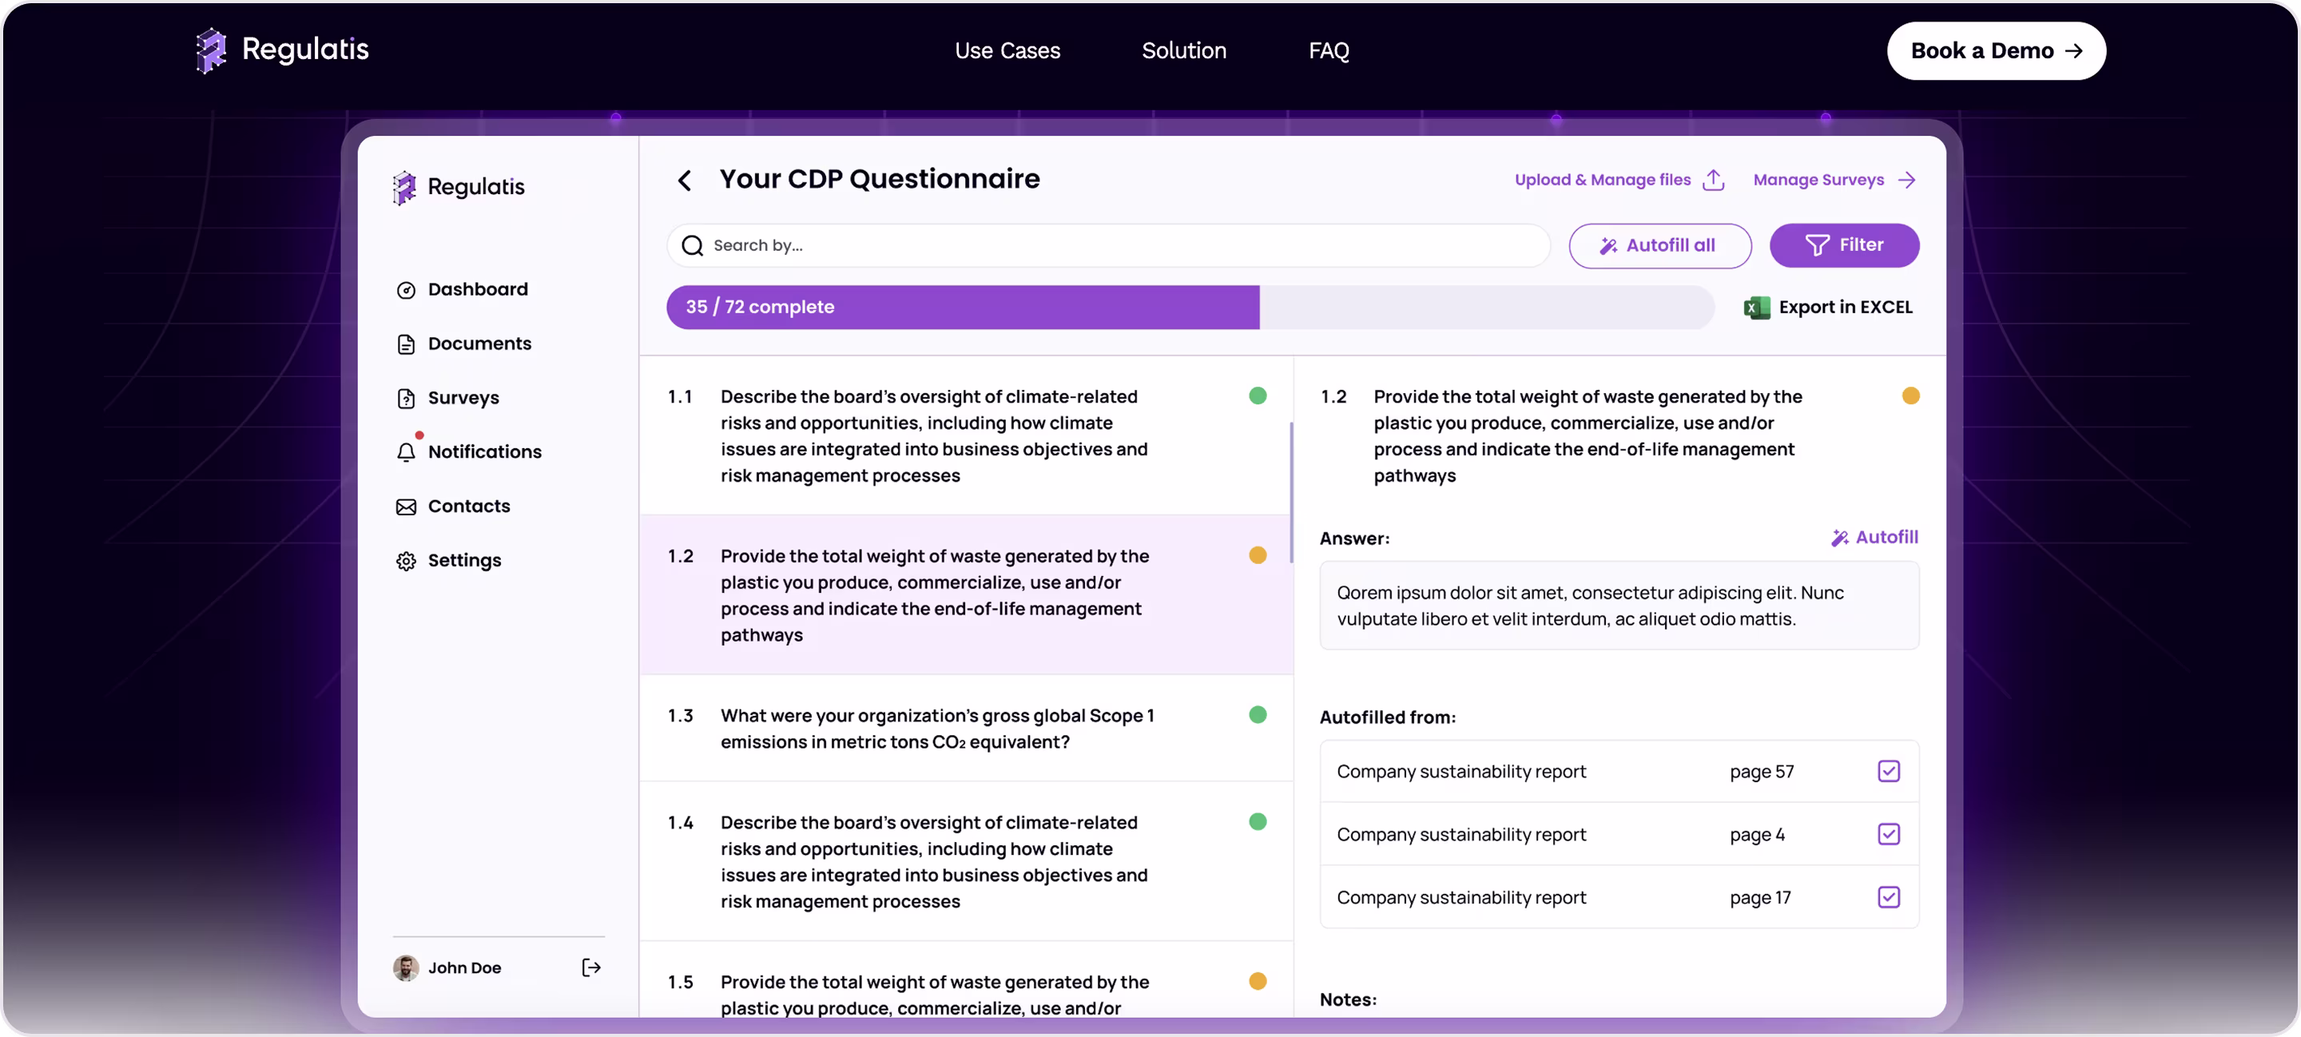Select question 1.4 about board's oversight
This screenshot has height=1037, width=2301.
966,862
